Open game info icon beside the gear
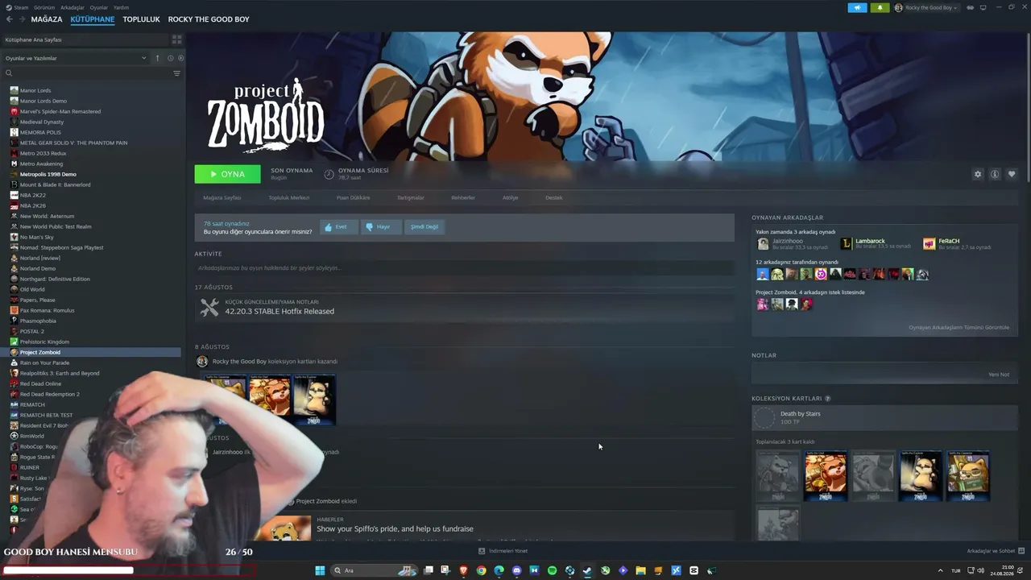Viewport: 1031px width, 580px height. [x=995, y=174]
